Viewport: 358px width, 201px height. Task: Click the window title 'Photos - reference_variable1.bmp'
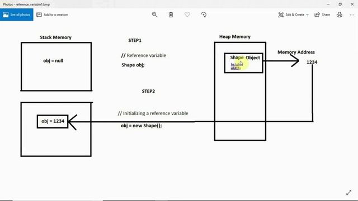click(26, 4)
